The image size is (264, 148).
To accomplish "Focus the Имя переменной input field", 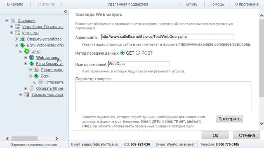I will click(x=139, y=64).
